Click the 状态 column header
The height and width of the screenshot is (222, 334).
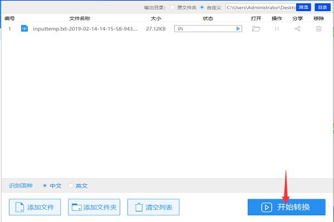click(208, 18)
